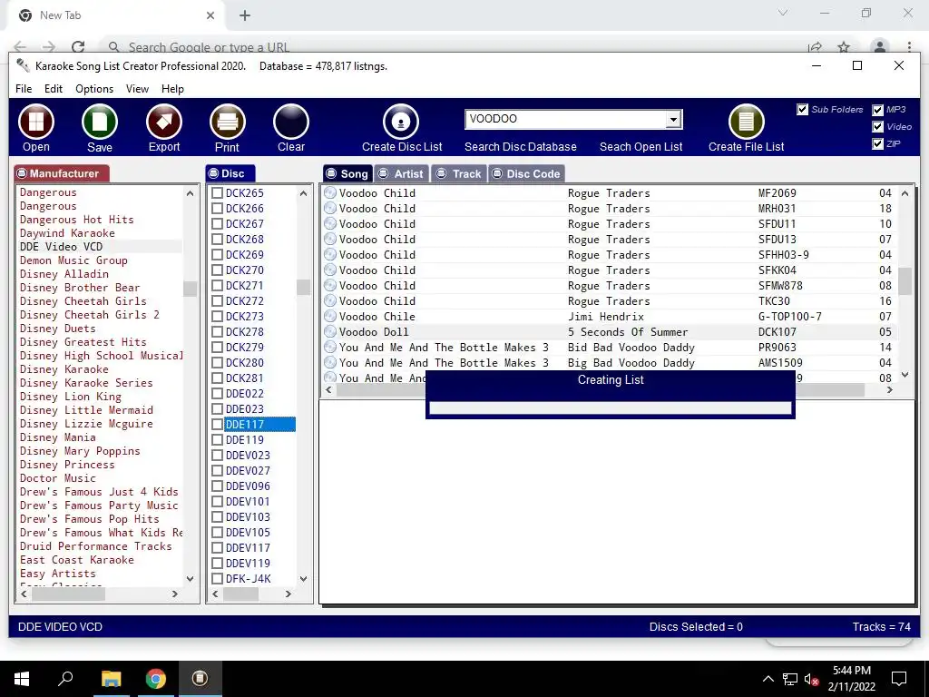Click the Create File List icon

point(746,122)
